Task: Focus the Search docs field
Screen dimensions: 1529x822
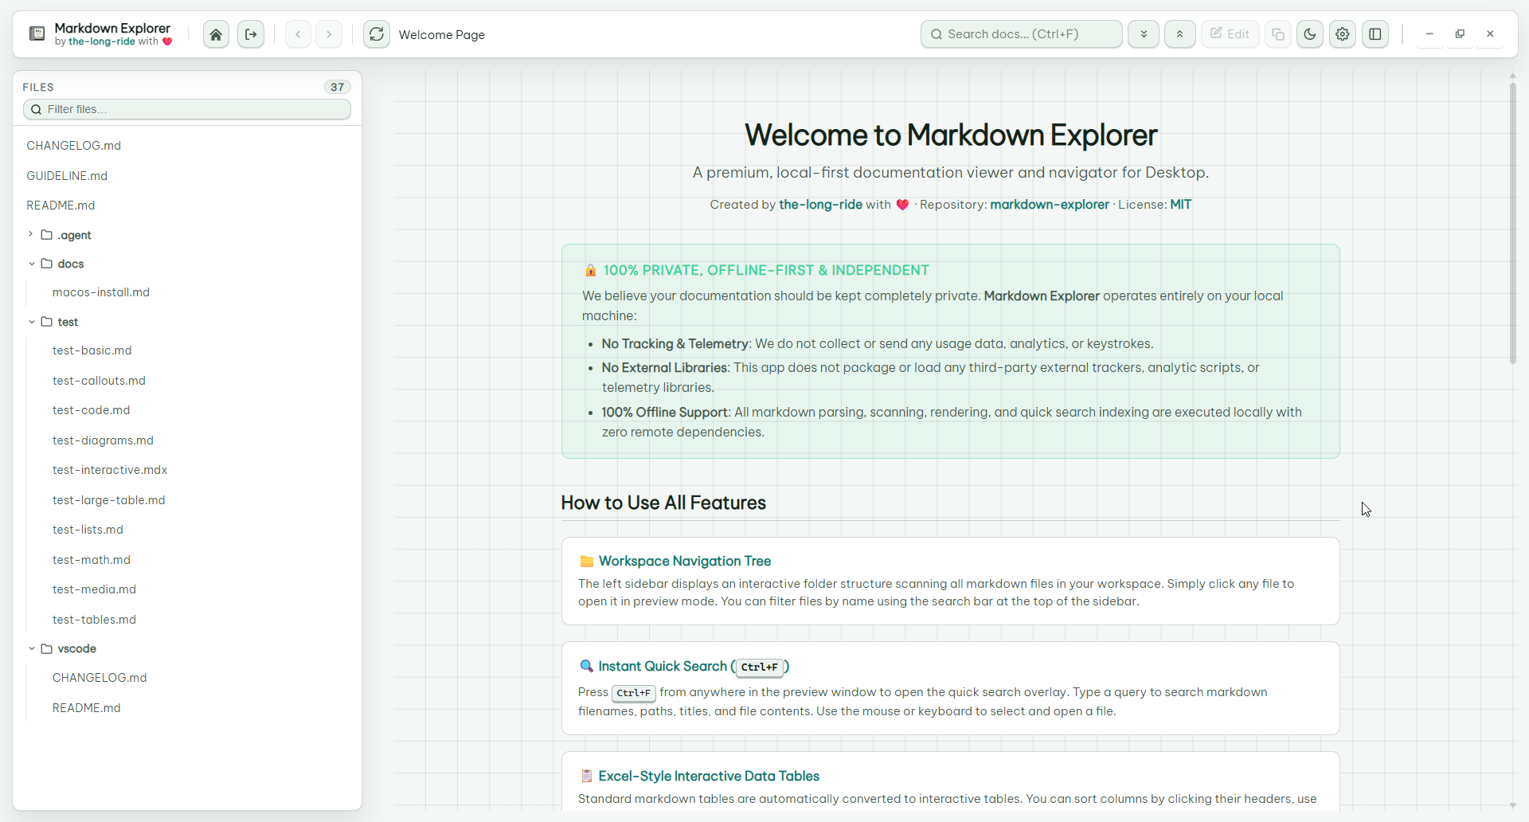Action: (1022, 34)
